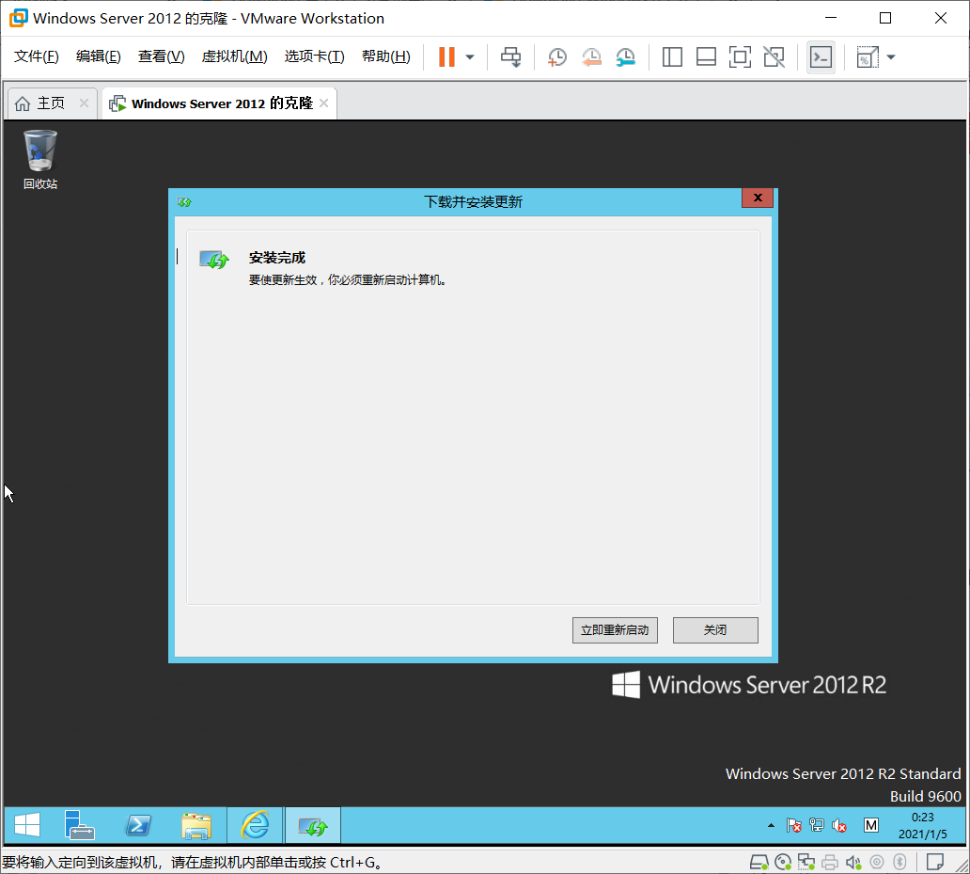This screenshot has height=874, width=970.
Task: Revert the virtual machine to its snapshot
Action: pos(591,56)
